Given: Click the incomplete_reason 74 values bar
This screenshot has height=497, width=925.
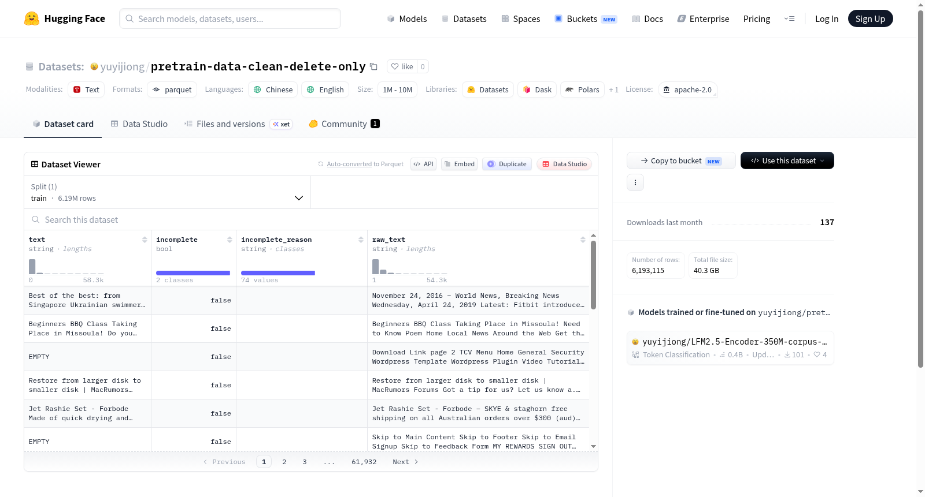Looking at the screenshot, I should point(278,273).
